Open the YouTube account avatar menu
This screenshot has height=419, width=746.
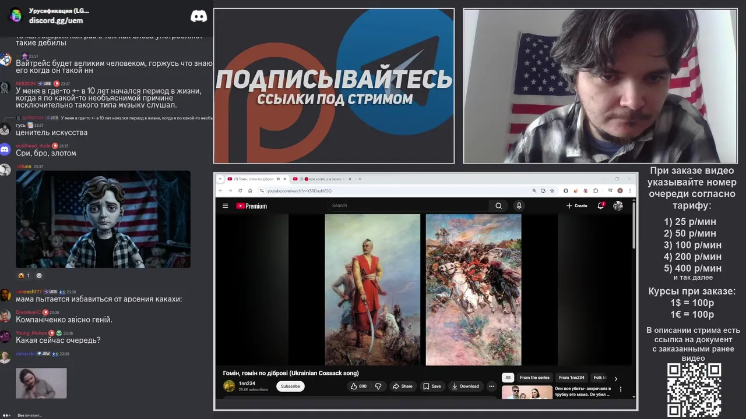coord(618,205)
